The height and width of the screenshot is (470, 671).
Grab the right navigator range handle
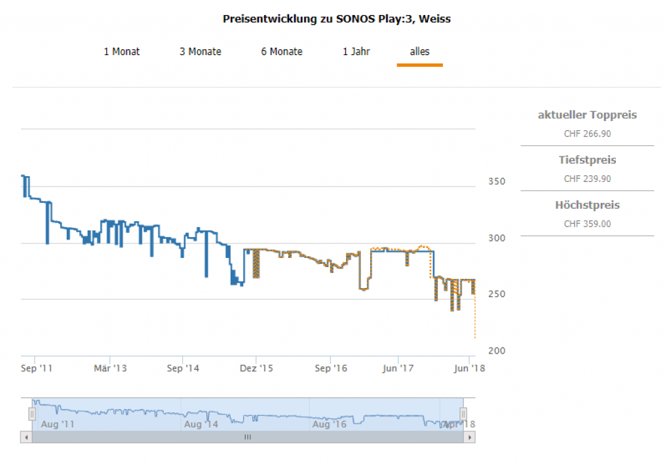click(463, 414)
